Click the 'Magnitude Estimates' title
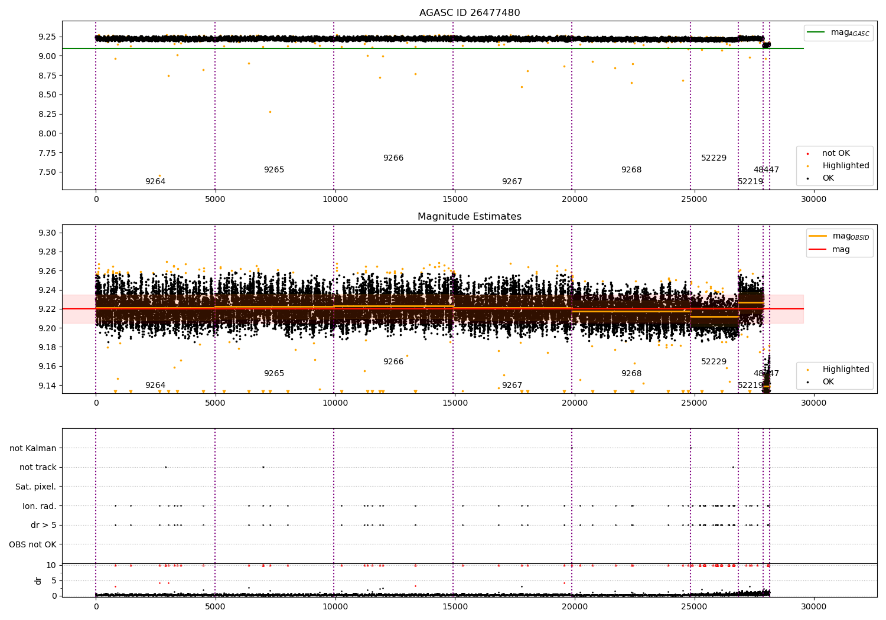Image resolution: width=886 pixels, height=620 pixels. tap(470, 217)
